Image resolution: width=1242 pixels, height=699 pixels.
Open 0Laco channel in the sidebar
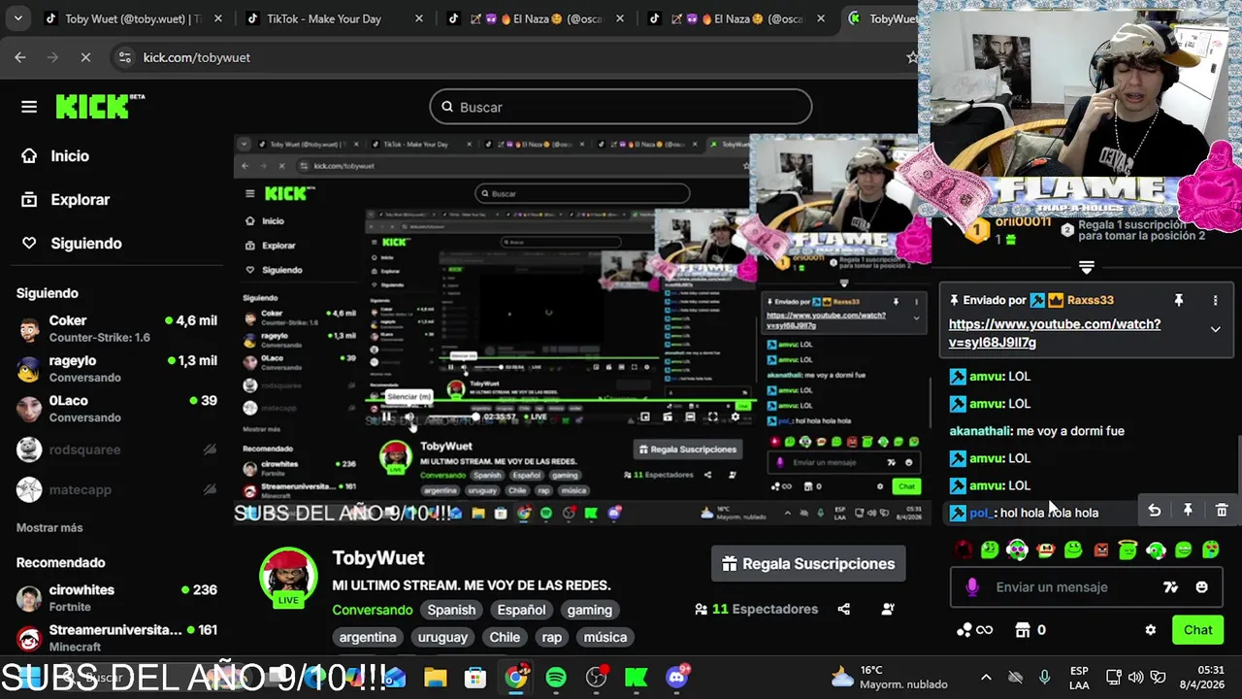click(x=116, y=408)
